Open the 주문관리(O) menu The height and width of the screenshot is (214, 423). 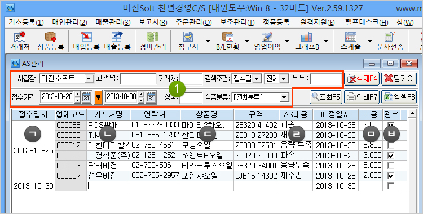click(x=193, y=23)
